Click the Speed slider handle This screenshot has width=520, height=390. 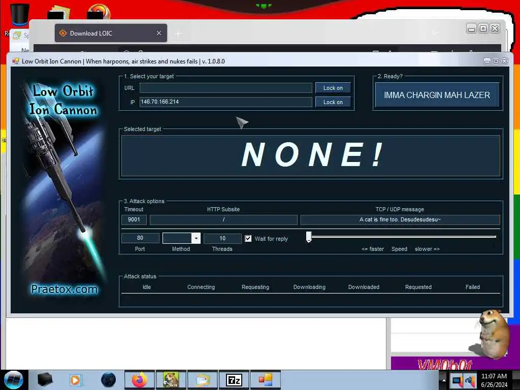pos(309,237)
